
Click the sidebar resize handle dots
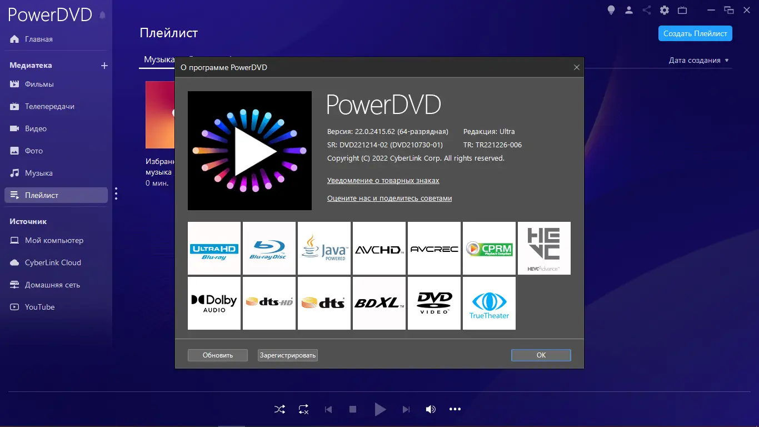[116, 193]
